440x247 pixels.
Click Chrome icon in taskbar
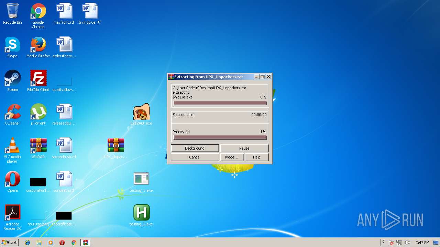click(74, 243)
